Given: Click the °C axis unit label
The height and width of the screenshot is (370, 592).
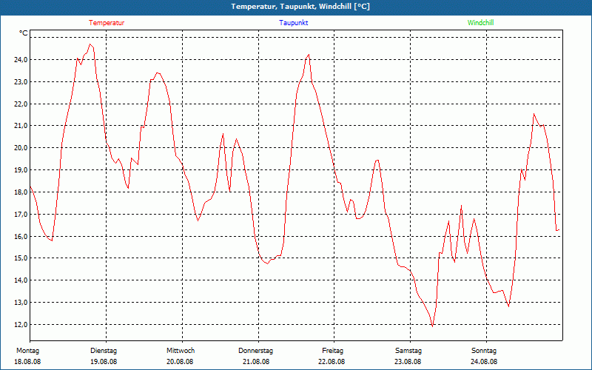Looking at the screenshot, I should click(24, 33).
